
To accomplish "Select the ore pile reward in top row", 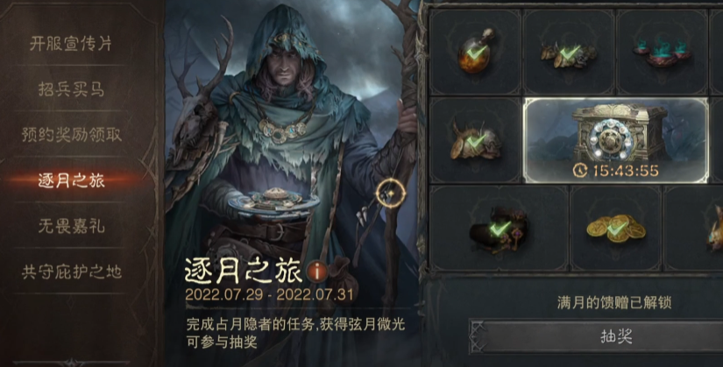I will pyautogui.click(x=569, y=52).
